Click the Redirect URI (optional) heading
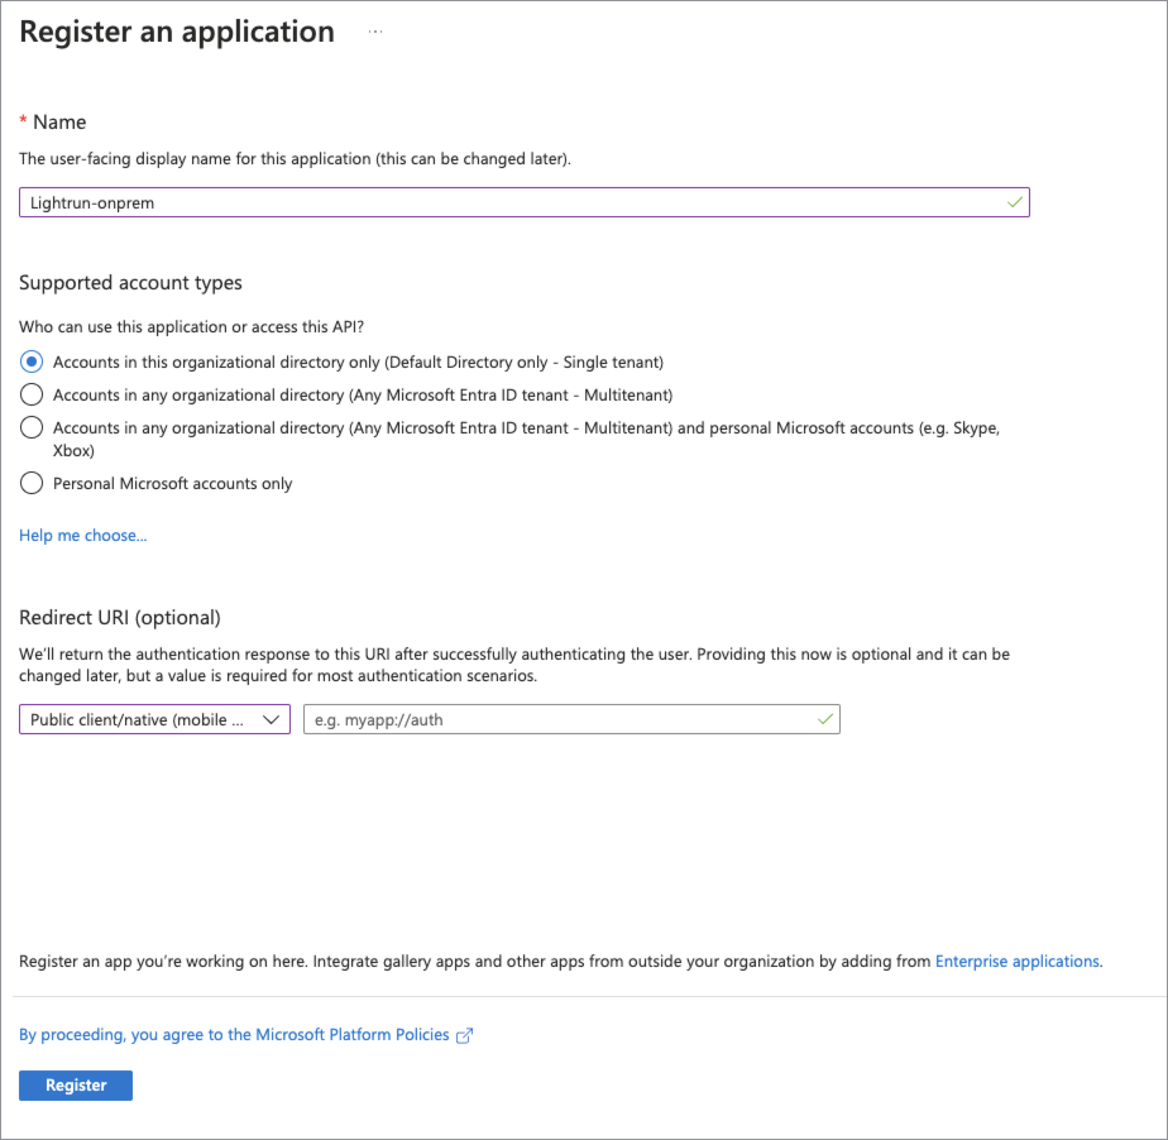1168x1140 pixels. coord(119,617)
